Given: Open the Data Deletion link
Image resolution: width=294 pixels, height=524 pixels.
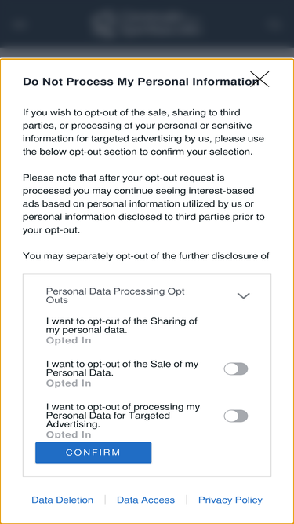Looking at the screenshot, I should (63, 500).
